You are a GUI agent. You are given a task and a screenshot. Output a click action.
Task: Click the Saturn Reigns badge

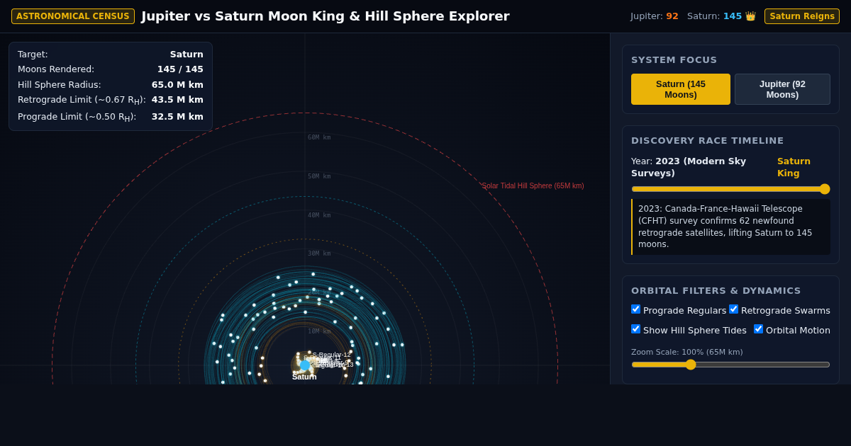(x=802, y=16)
